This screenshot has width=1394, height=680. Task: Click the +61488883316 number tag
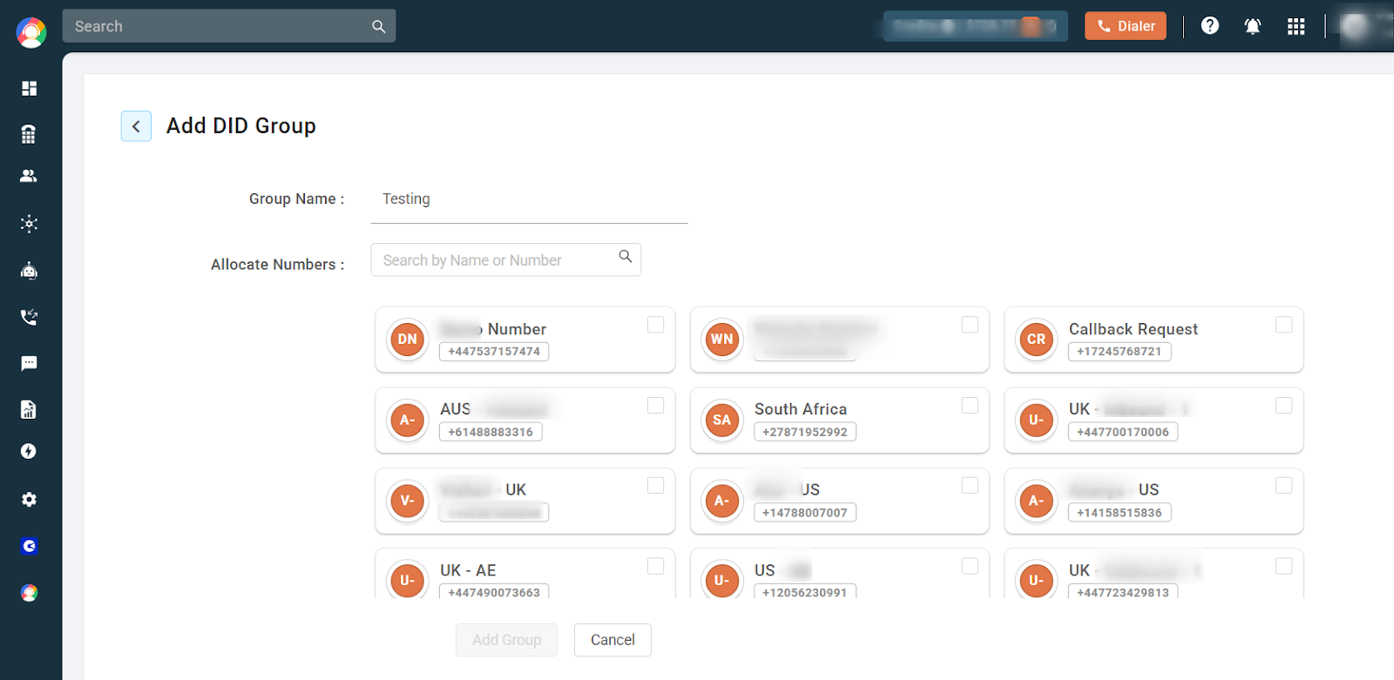(491, 432)
